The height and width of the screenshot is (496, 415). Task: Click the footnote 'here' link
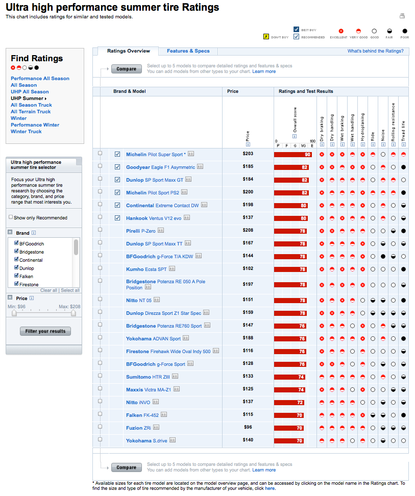270,488
